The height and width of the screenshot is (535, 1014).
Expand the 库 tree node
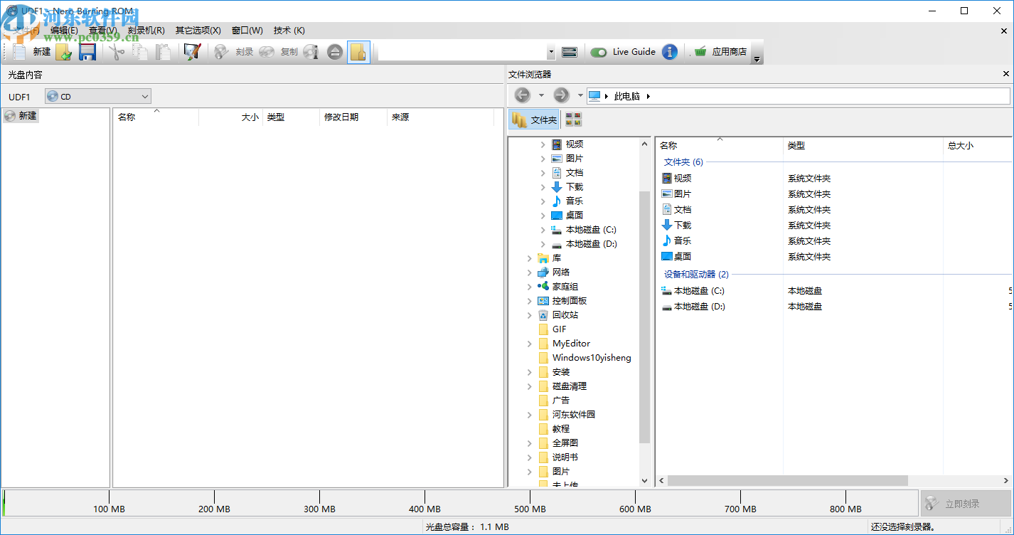pyautogui.click(x=529, y=258)
